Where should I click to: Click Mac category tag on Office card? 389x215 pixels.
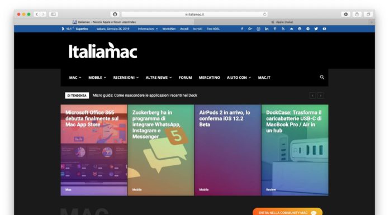[x=68, y=190]
